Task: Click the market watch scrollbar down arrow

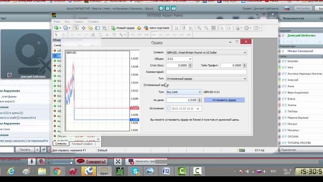Action: [98, 140]
